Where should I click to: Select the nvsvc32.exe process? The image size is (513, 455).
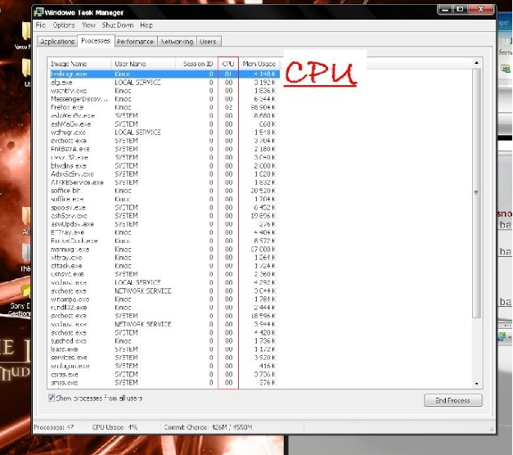pyautogui.click(x=164, y=157)
